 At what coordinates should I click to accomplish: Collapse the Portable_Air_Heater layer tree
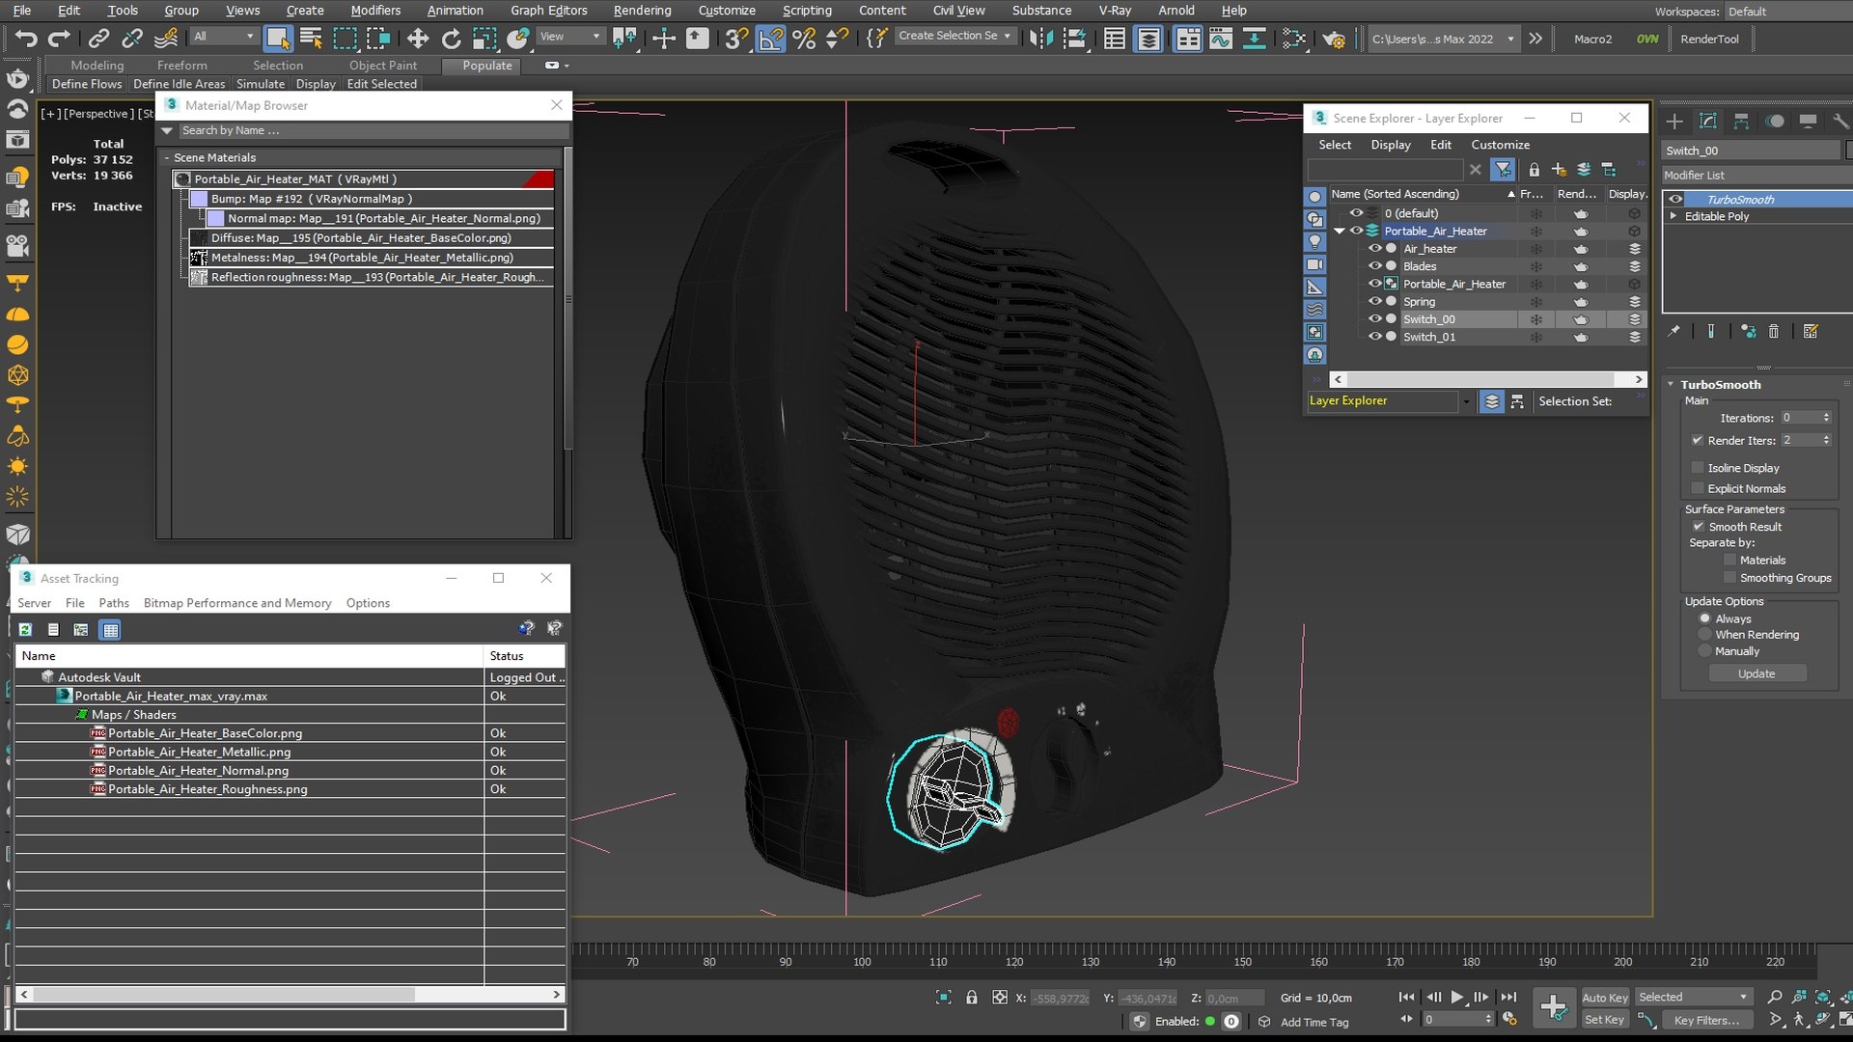[x=1340, y=232]
